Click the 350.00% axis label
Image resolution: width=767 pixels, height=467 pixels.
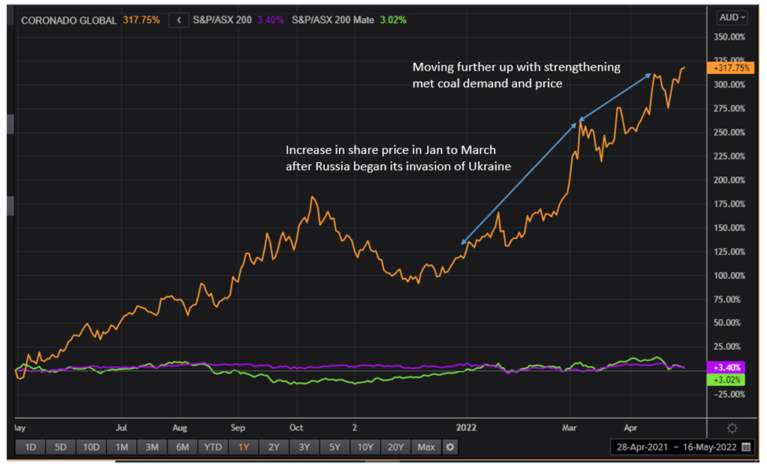729,37
